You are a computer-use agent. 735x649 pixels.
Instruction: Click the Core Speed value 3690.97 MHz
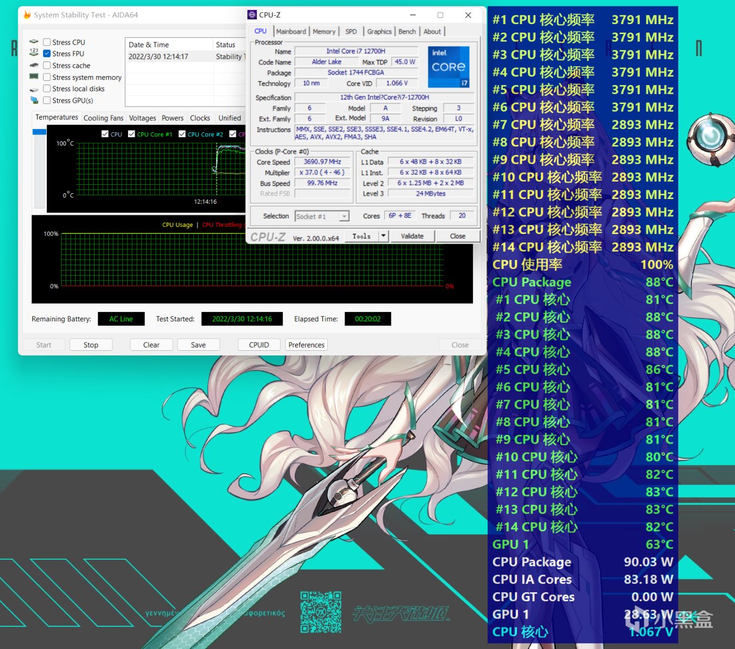coord(323,162)
